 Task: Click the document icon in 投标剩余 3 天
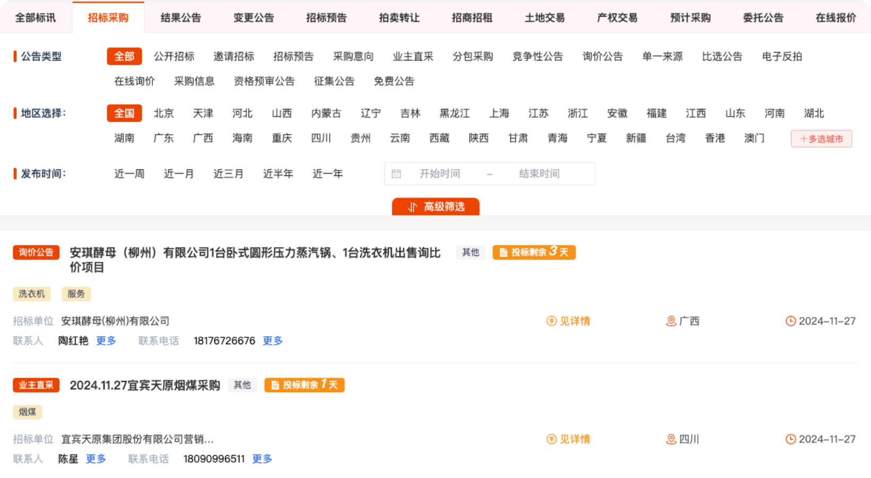coord(503,253)
